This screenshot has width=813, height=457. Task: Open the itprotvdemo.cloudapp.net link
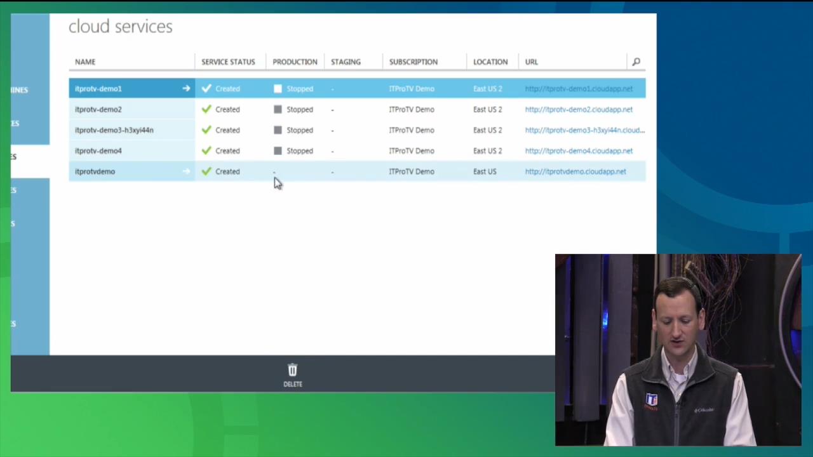(575, 171)
